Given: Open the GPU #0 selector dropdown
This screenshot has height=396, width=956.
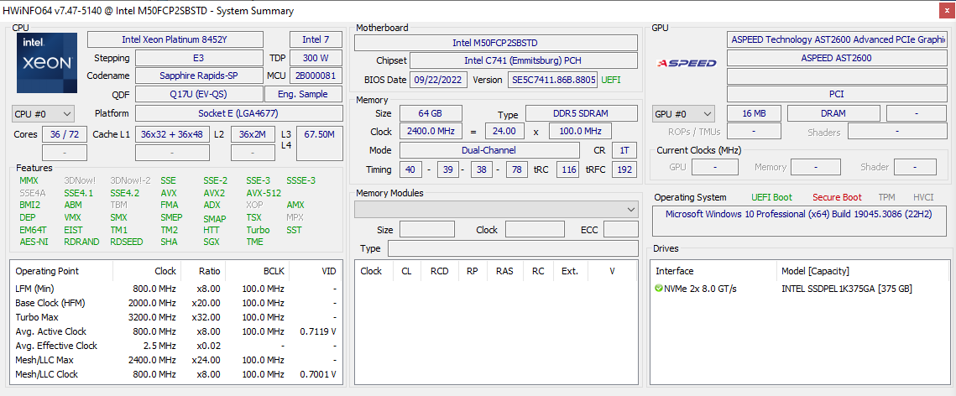Looking at the screenshot, I should pyautogui.click(x=683, y=114).
